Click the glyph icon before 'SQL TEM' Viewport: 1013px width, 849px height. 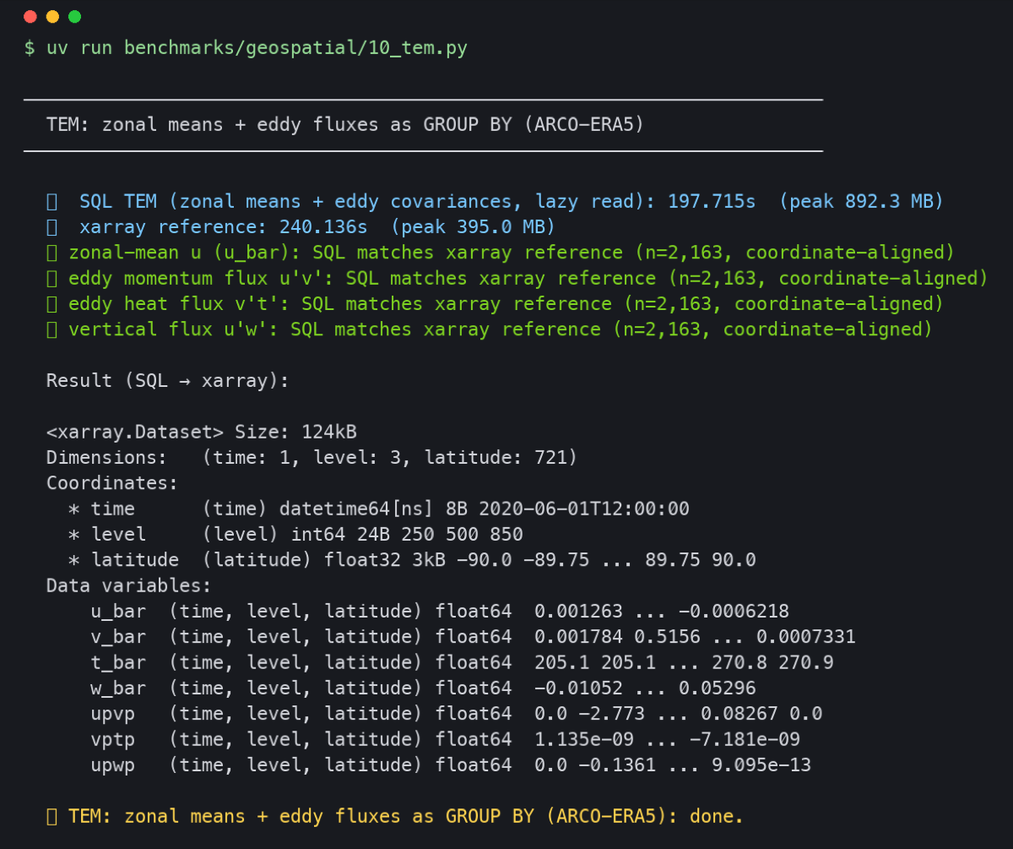(x=51, y=202)
